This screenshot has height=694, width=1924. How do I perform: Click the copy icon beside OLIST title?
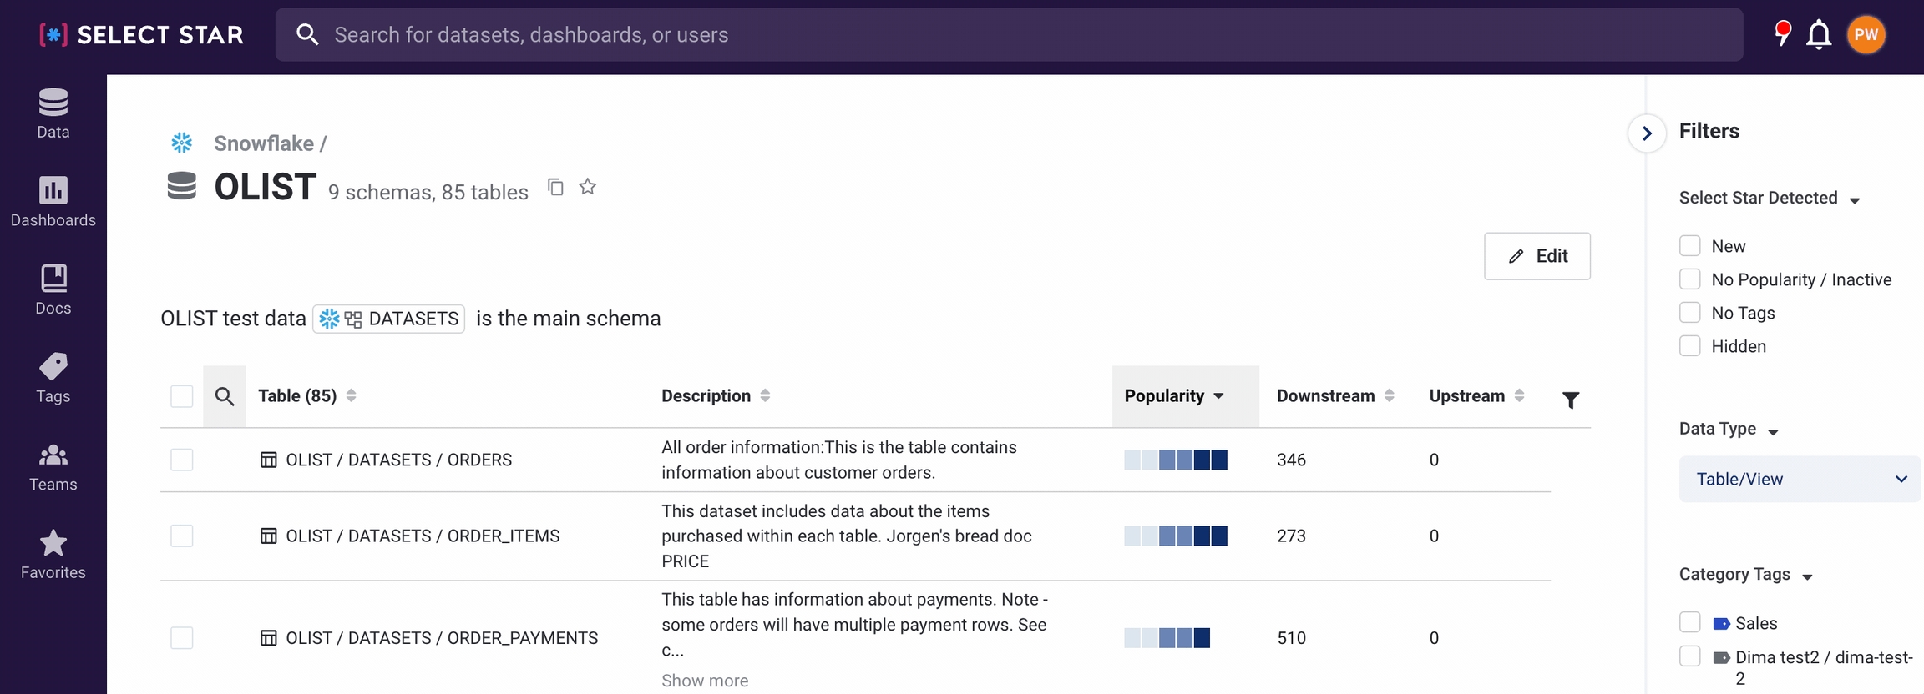click(555, 187)
